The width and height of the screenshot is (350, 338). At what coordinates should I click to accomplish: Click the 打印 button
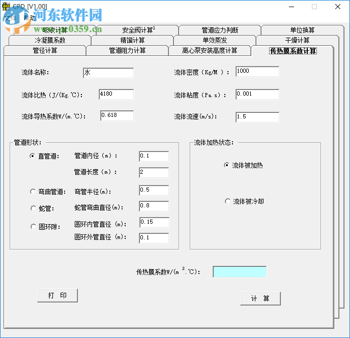tap(57, 295)
